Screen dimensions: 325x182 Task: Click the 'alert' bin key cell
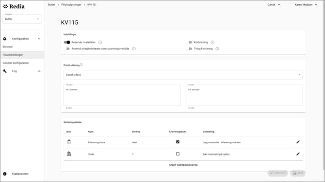pos(134,142)
